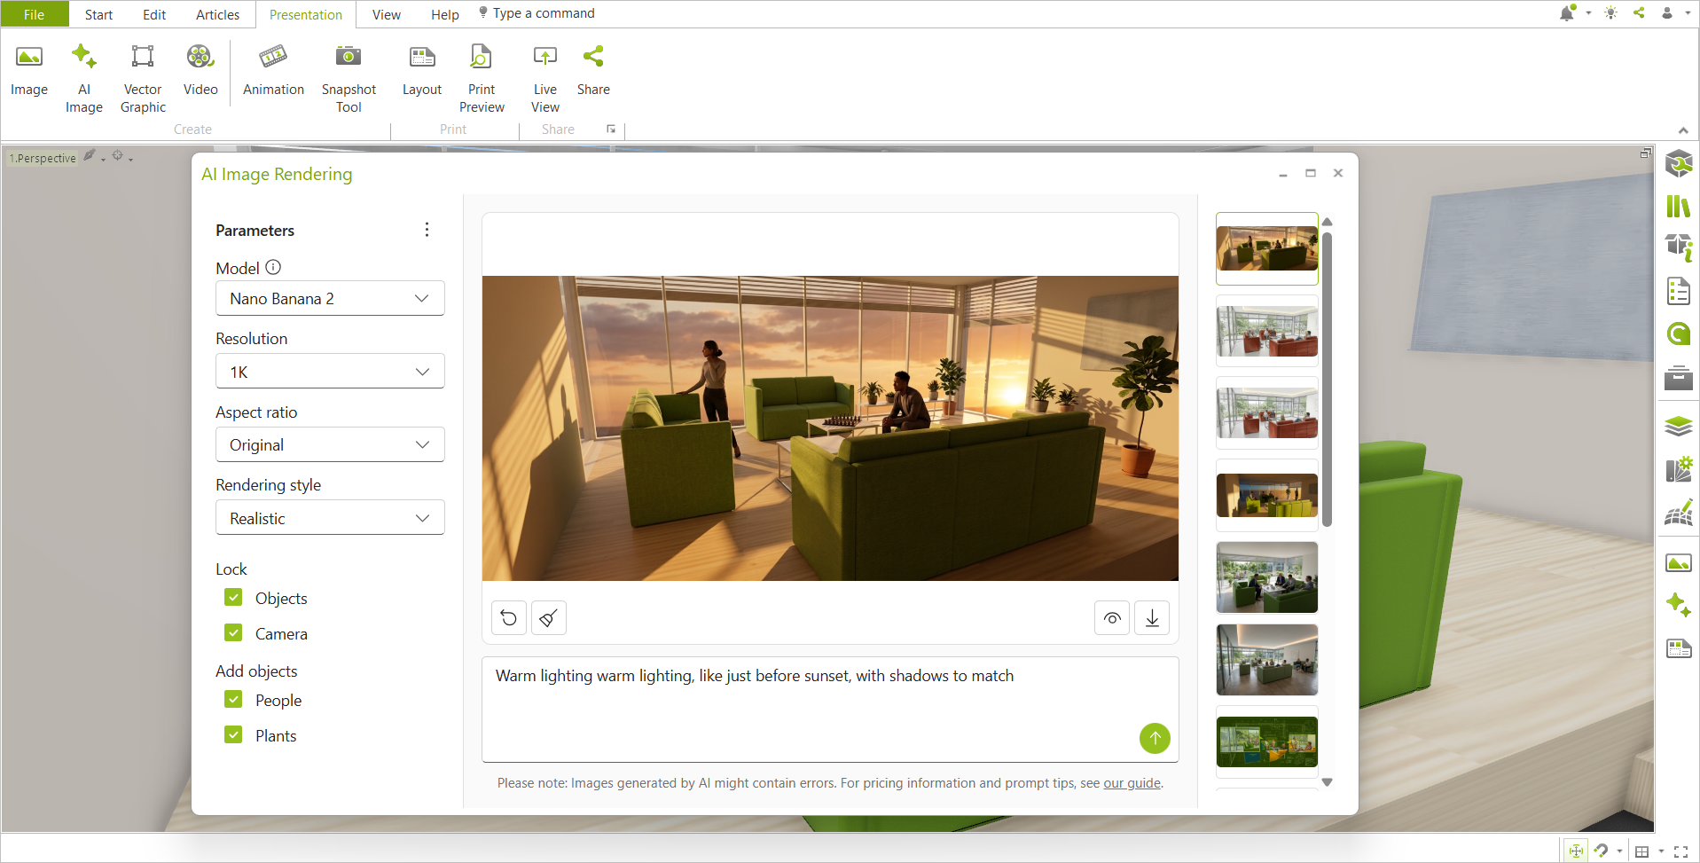This screenshot has height=863, width=1700.
Task: Toggle the eye compare icon under image
Action: tap(1112, 618)
